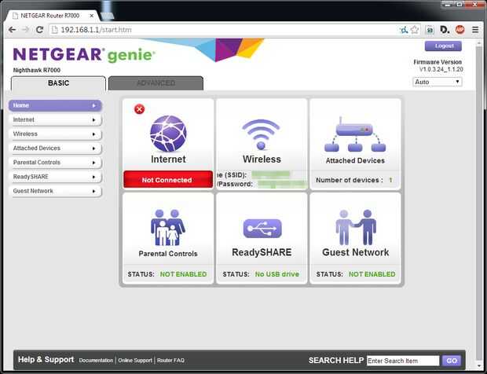Viewport: 487px width, 374px height.
Task: Bookmark this page with the star icon
Action: [x=415, y=30]
